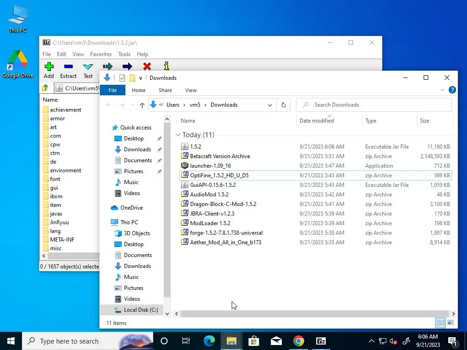Open Microsoft Store from the taskbar
Viewport: 467px width, 350px height.
(254, 341)
